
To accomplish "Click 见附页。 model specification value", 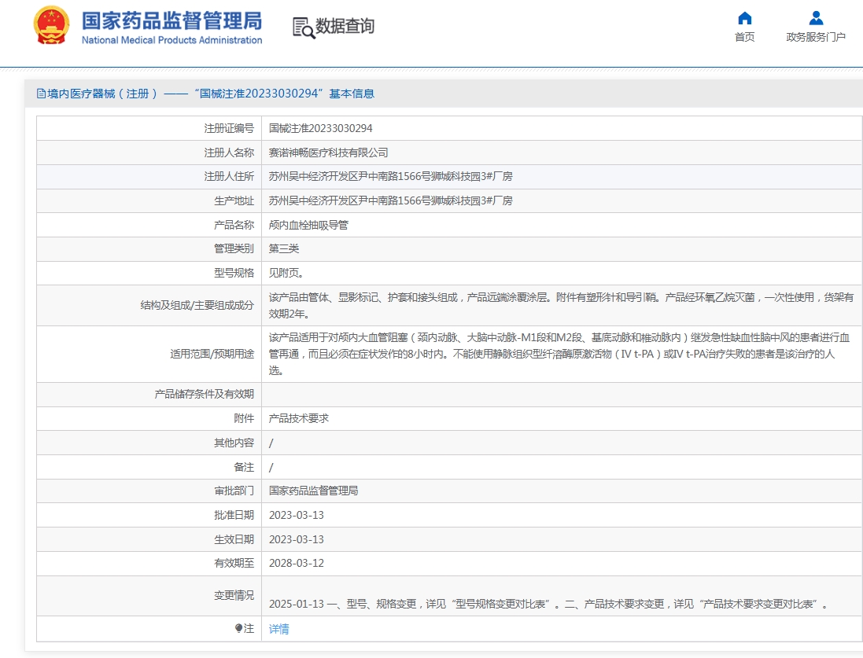I will tap(286, 273).
